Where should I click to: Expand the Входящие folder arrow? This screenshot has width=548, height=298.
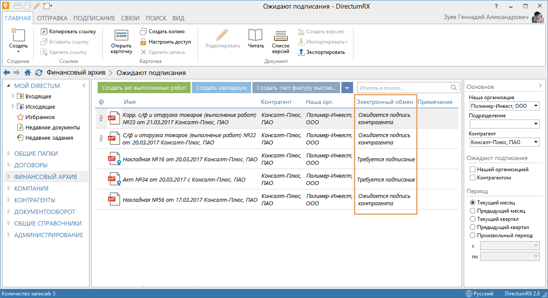click(13, 96)
